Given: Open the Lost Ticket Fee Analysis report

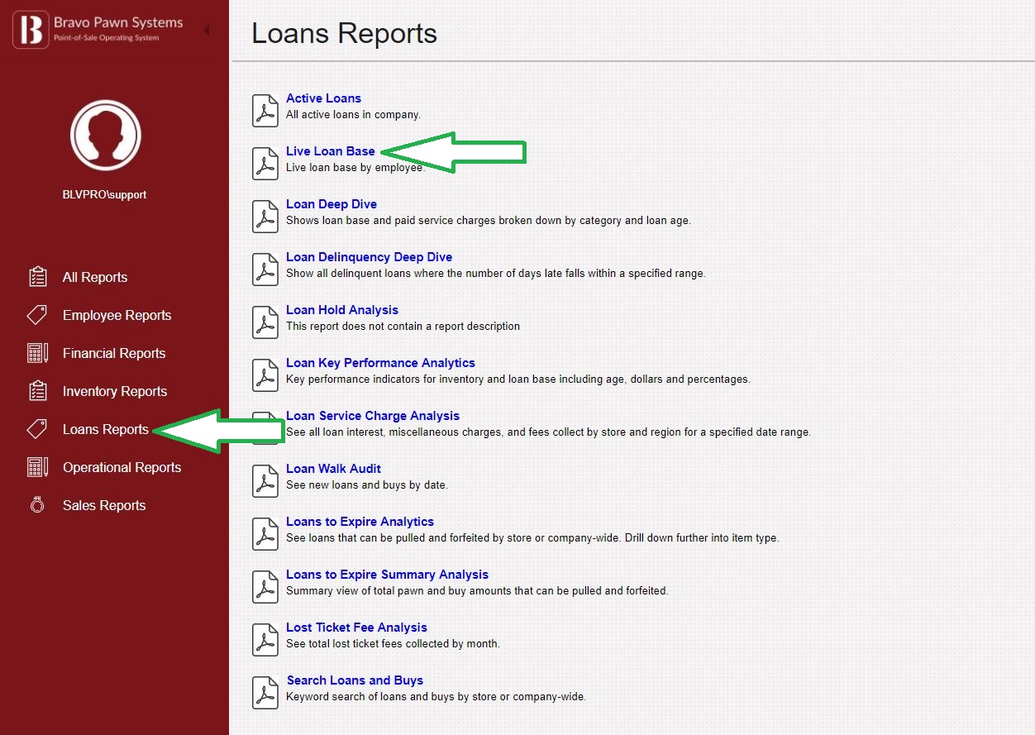Looking at the screenshot, I should pyautogui.click(x=356, y=628).
